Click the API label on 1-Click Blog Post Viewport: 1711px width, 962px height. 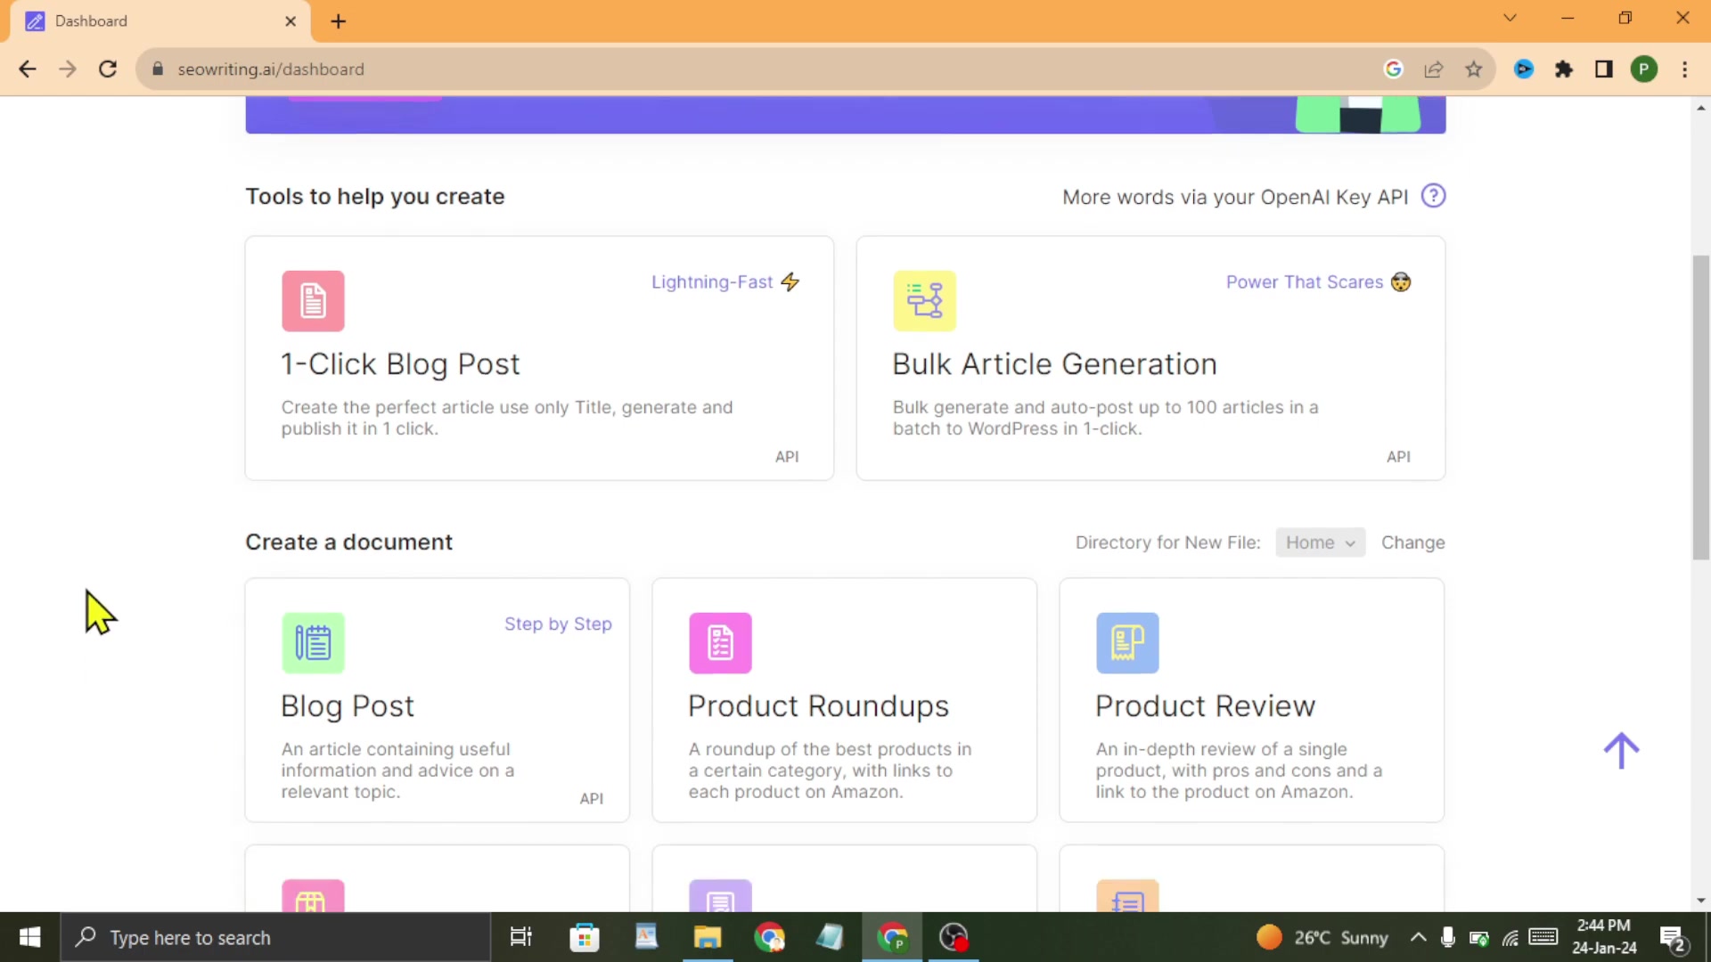pyautogui.click(x=787, y=457)
